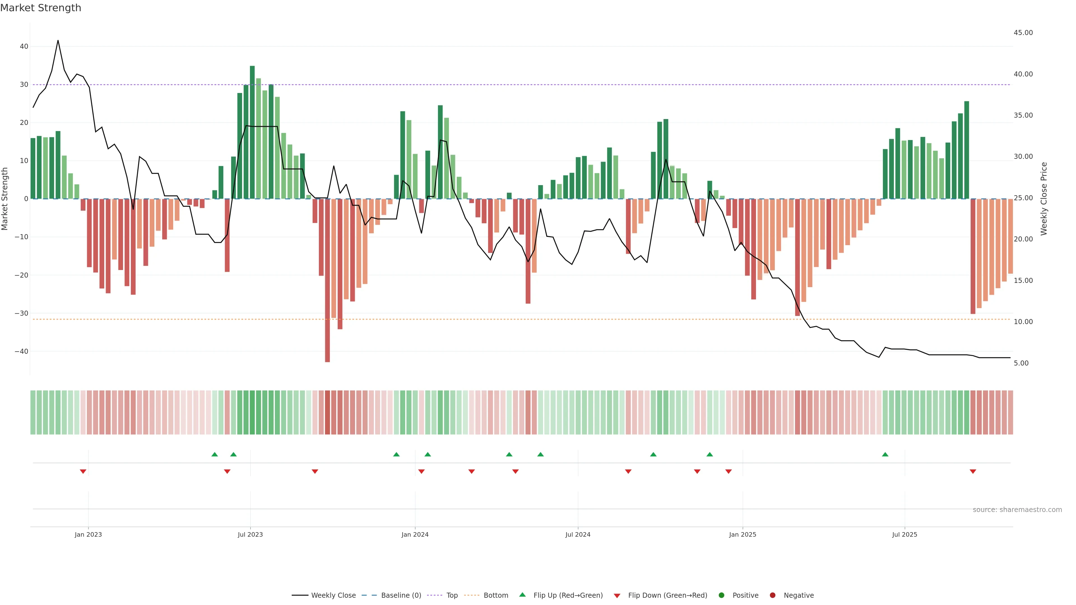The width and height of the screenshot is (1076, 605).
Task: Click the darkest red heatmap strip cell
Action: (328, 413)
